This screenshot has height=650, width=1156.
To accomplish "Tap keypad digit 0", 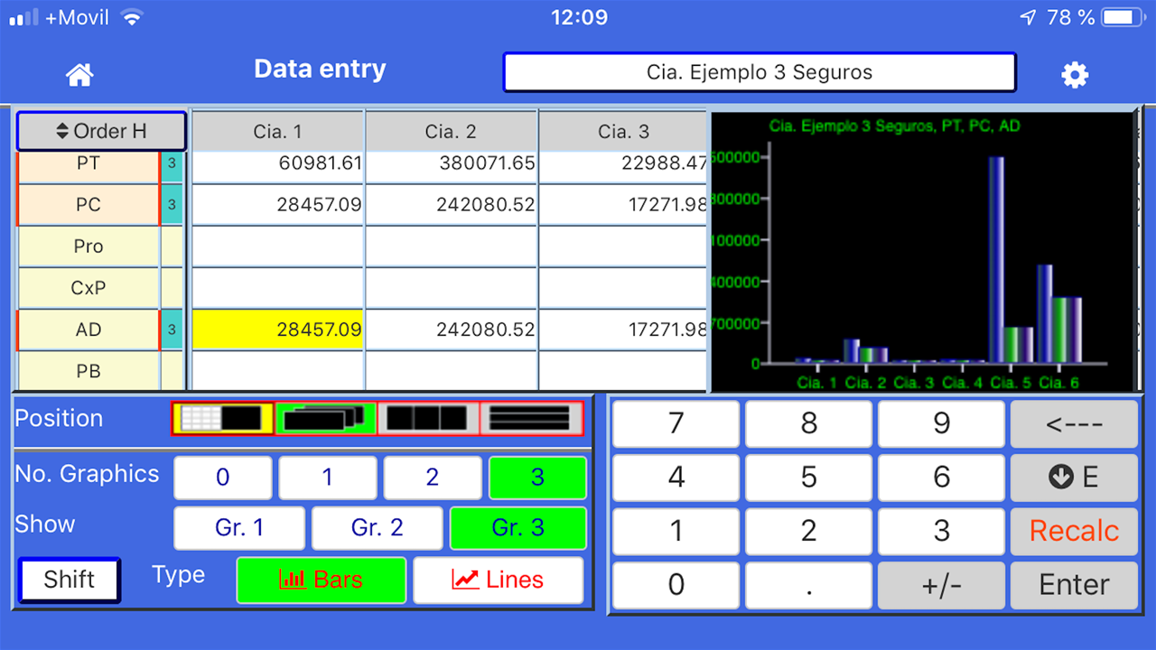I will coord(676,585).
